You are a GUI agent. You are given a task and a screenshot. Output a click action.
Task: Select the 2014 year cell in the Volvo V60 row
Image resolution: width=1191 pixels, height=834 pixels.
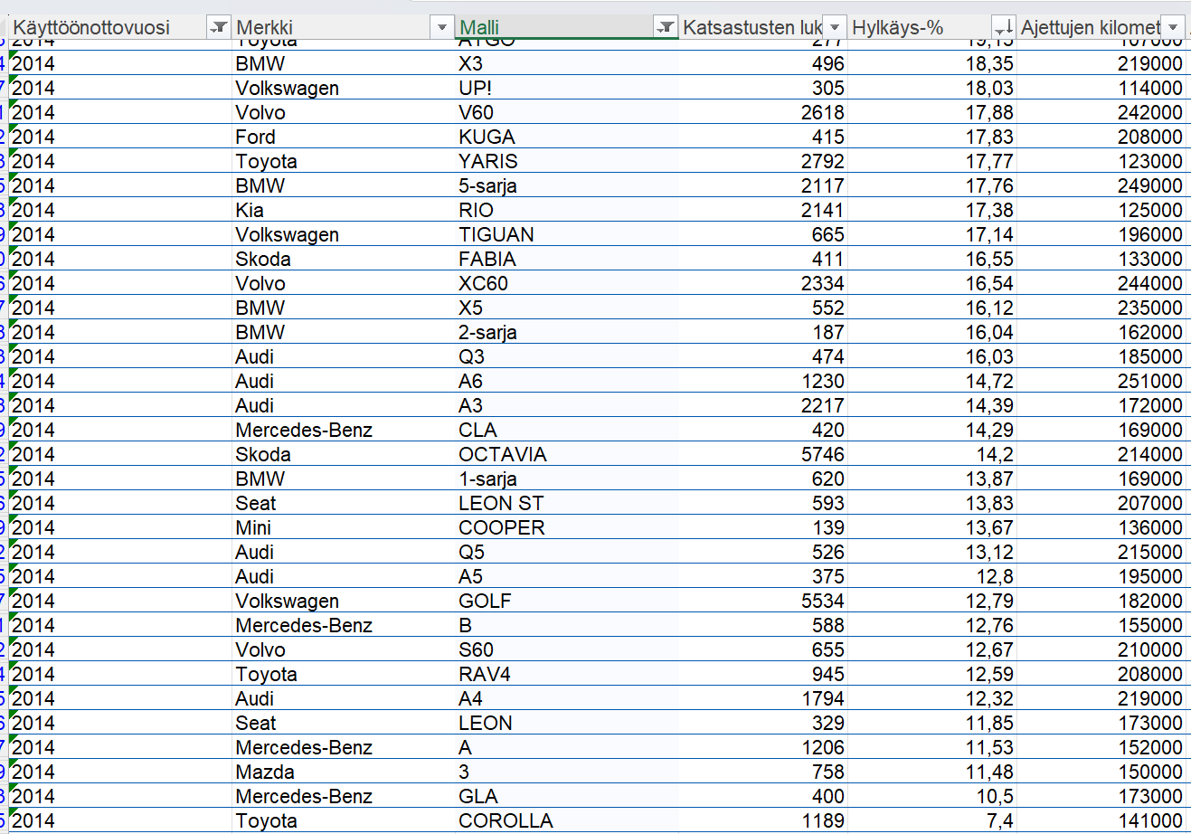(119, 112)
